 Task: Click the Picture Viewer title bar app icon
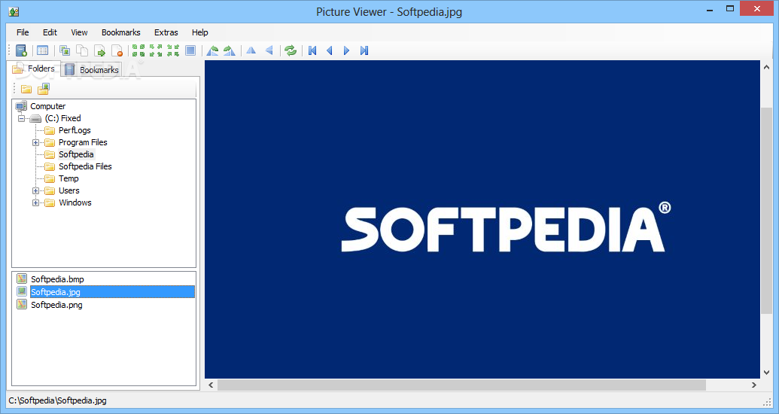(14, 11)
